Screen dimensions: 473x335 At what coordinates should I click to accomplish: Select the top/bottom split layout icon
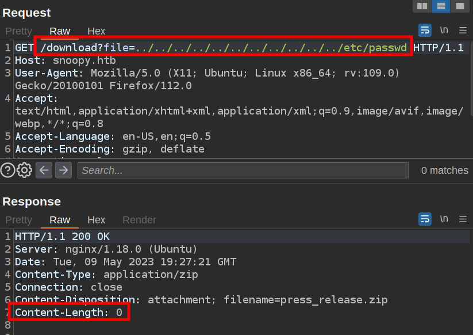tap(441, 6)
